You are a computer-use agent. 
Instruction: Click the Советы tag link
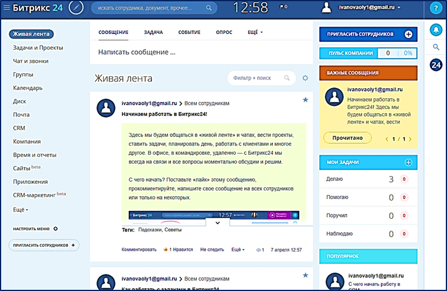[173, 230]
